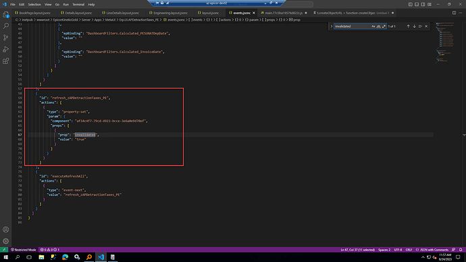Screen dimensions: 466x262
Task: Open the Manage gear in activity bar
Action: coord(5,241)
